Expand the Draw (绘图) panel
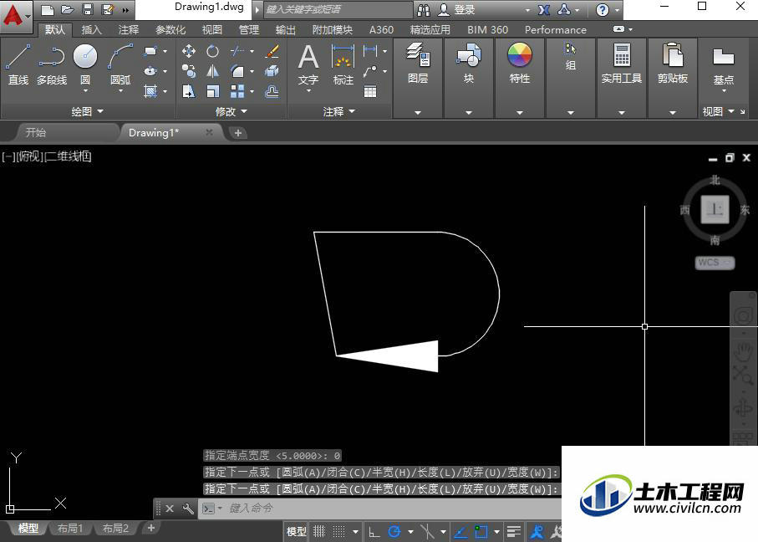This screenshot has height=542, width=758. coord(87,111)
